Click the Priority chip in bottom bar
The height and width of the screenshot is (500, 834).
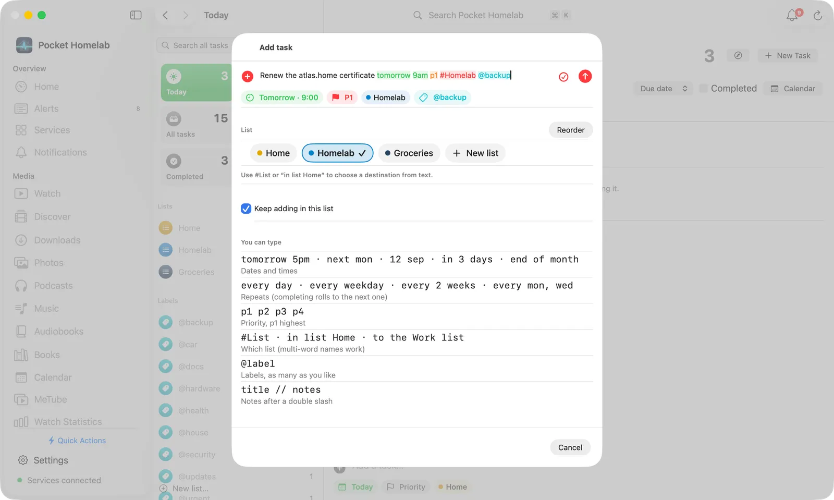coord(406,487)
